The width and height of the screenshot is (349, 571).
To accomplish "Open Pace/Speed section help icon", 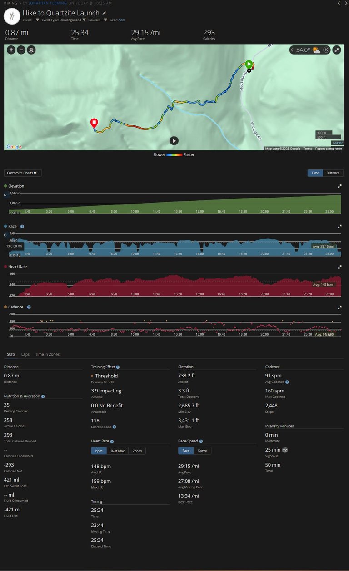I will [201, 441].
